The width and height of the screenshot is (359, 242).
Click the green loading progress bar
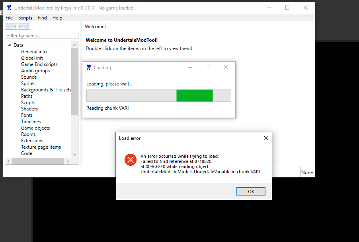(195, 95)
